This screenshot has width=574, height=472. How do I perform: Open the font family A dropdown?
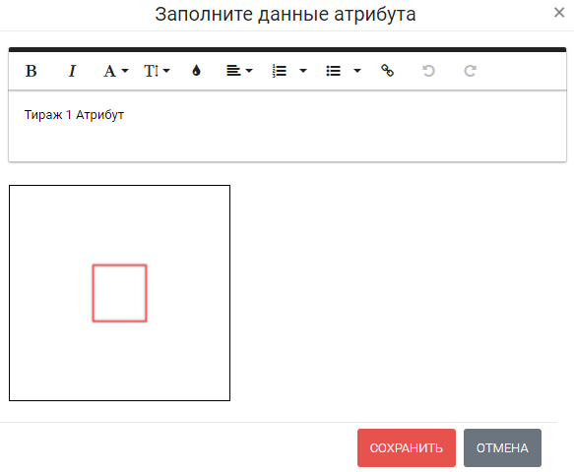pos(115,71)
